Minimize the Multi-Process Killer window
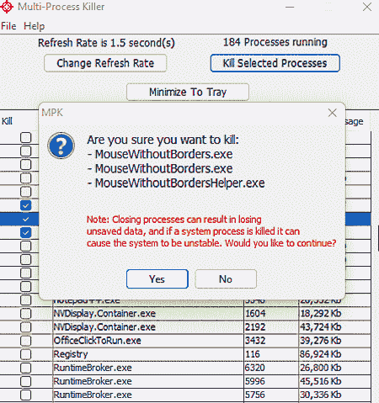Viewport: 379px width, 403px height. pyautogui.click(x=290, y=7)
